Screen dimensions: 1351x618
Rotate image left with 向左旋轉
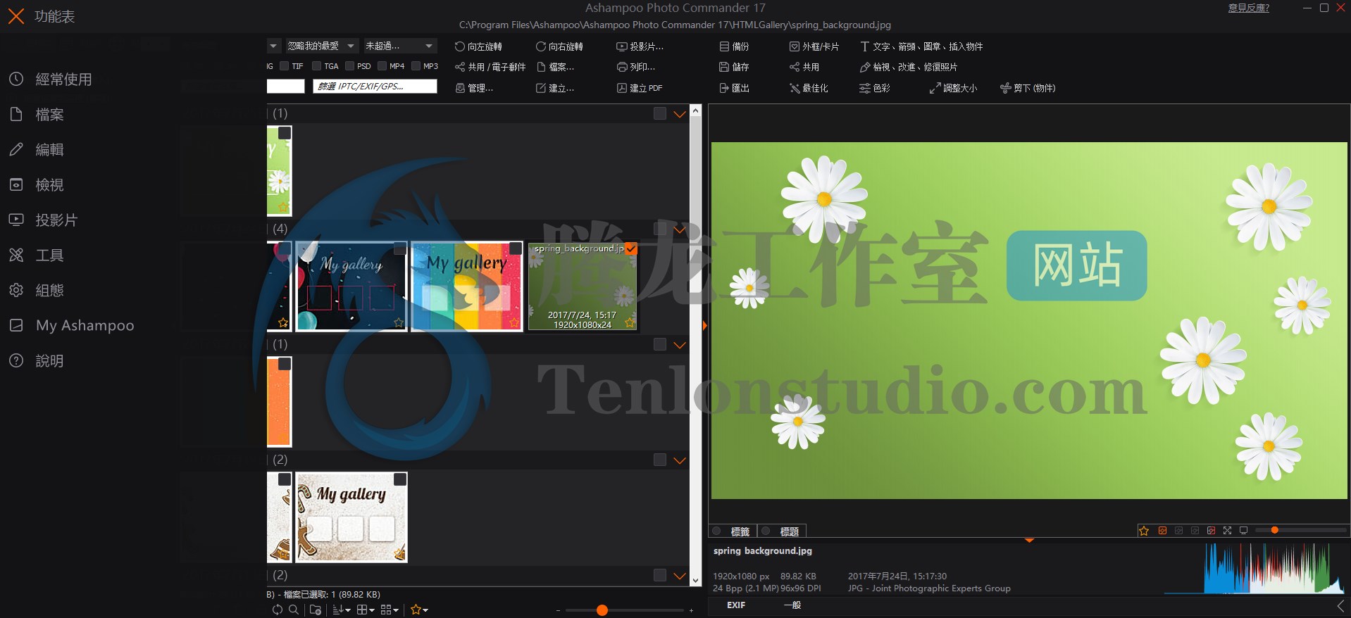[478, 46]
